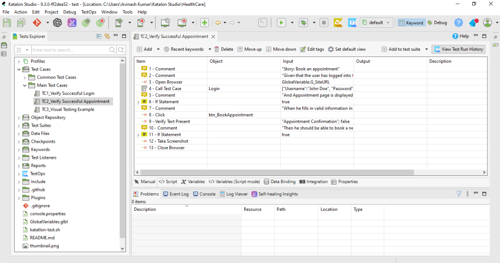Launch the Spy Web globe icon
The height and width of the screenshot is (263, 500).
tap(86, 22)
